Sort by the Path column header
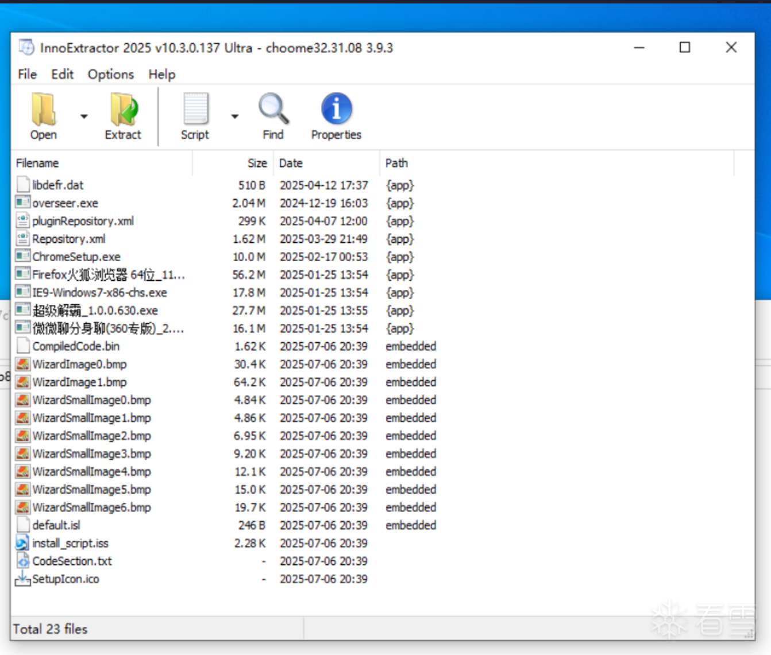The image size is (771, 655). tap(557, 163)
